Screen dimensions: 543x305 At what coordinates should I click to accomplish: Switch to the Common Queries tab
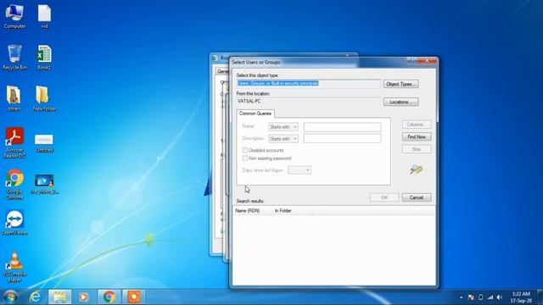pyautogui.click(x=255, y=114)
